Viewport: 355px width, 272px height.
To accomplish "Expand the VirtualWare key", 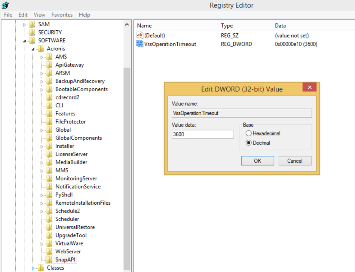I will tap(42, 244).
